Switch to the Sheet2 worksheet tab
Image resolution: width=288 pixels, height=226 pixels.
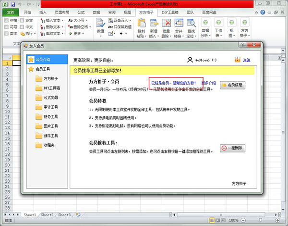pos(47,215)
